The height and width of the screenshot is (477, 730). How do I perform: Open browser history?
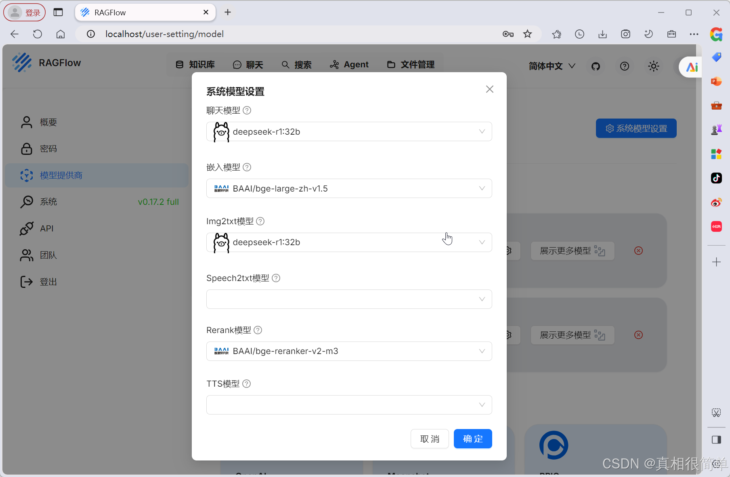tap(579, 34)
